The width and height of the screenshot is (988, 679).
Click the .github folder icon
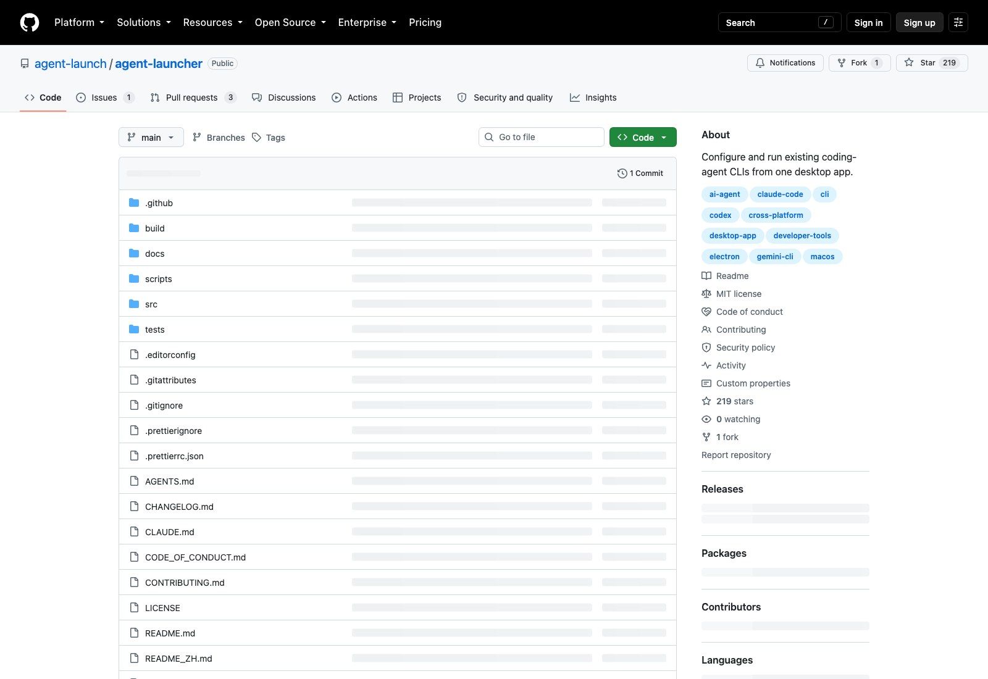pos(134,202)
